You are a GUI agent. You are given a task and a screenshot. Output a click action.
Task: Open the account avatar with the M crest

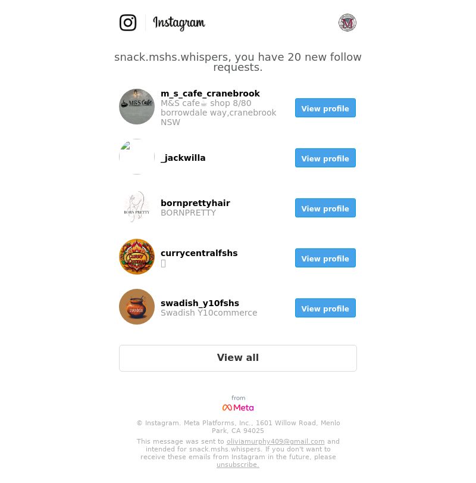tap(347, 23)
